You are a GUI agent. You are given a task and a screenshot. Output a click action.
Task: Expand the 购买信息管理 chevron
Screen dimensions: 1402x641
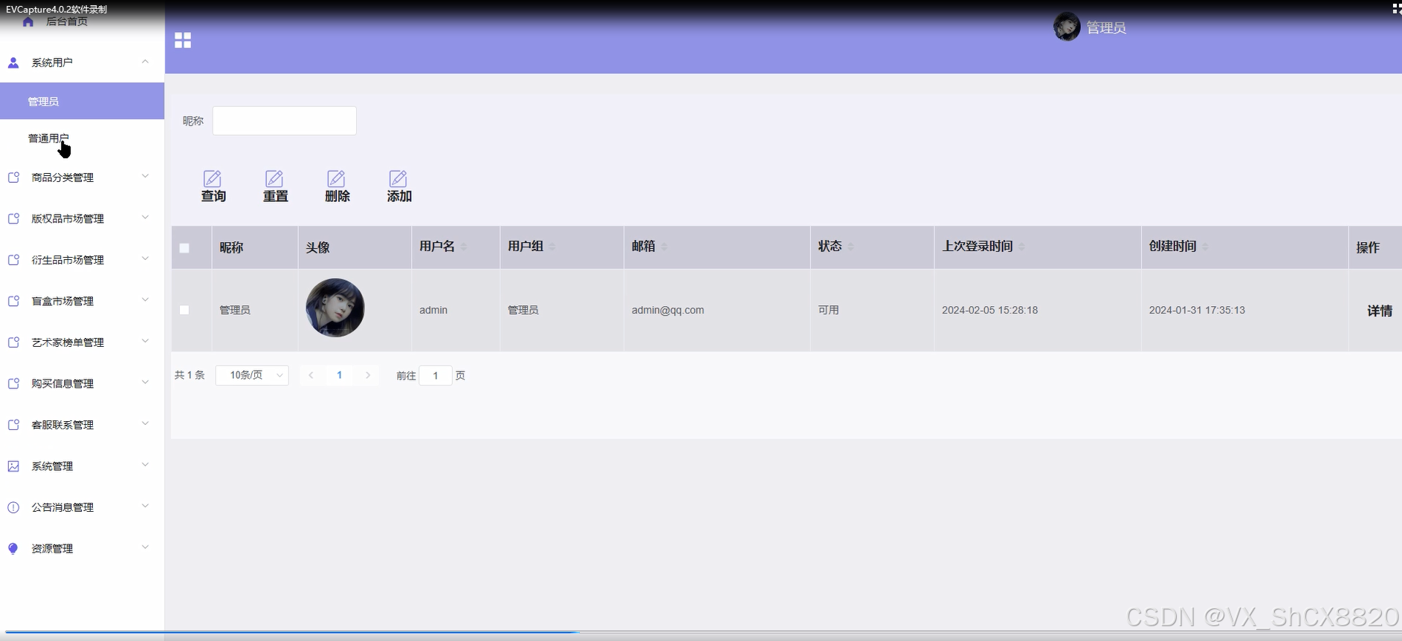[145, 383]
